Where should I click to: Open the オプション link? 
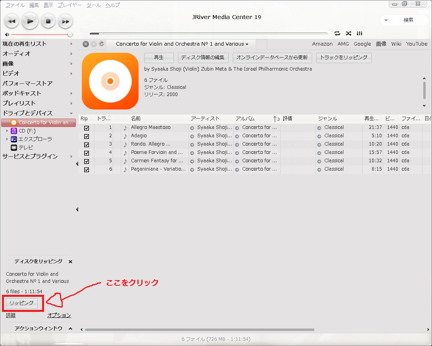pyautogui.click(x=59, y=315)
